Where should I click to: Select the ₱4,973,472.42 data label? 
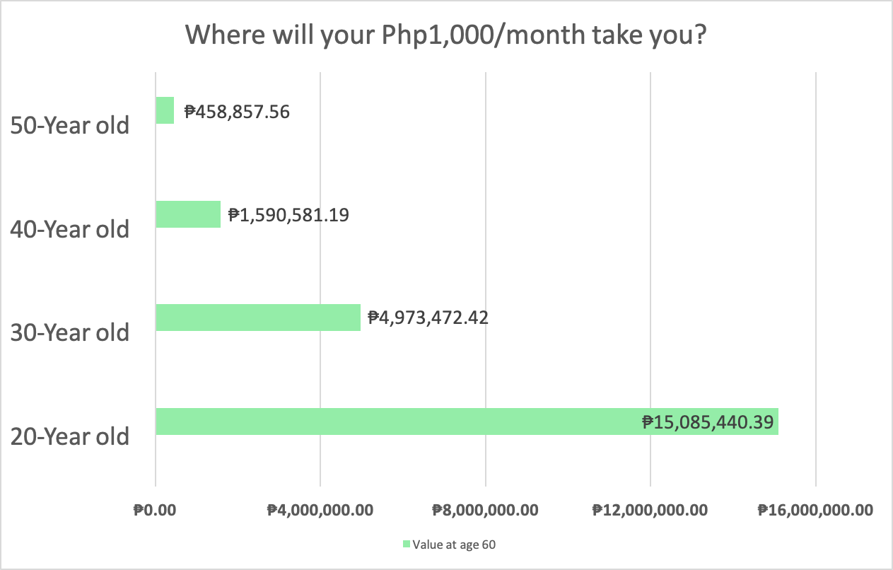pyautogui.click(x=428, y=318)
